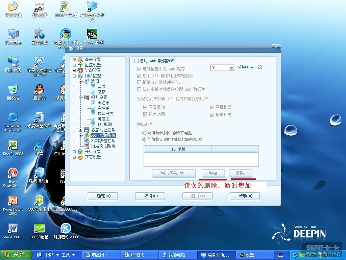Enable the 启用 ARP 欺骗防御 checkbox

click(x=137, y=61)
